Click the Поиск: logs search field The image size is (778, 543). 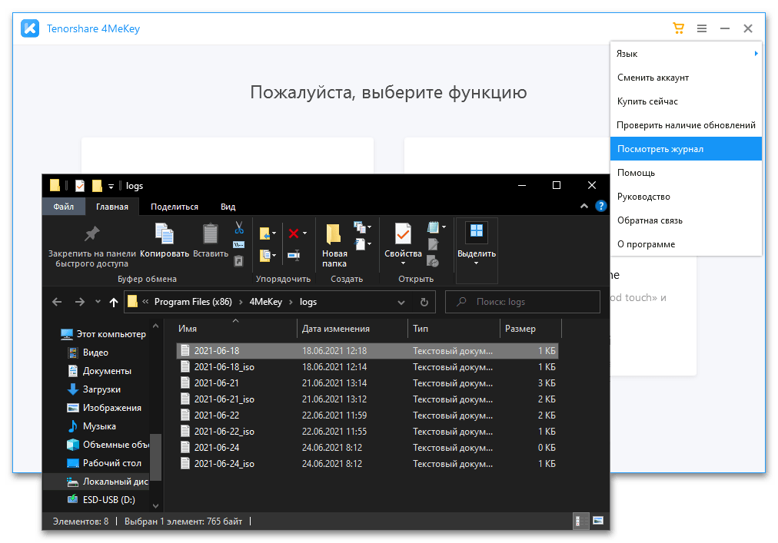click(x=523, y=302)
